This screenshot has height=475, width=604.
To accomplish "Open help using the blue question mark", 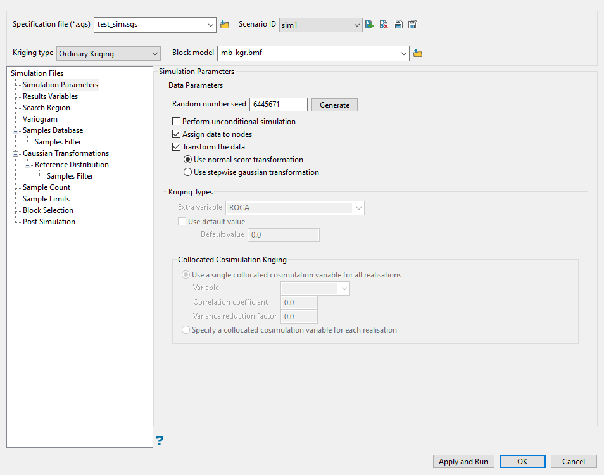I will click(x=159, y=440).
